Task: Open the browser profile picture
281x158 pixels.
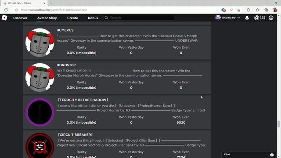Action: coord(275,10)
